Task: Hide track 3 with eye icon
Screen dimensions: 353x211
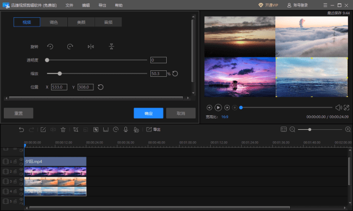Action: (21, 179)
